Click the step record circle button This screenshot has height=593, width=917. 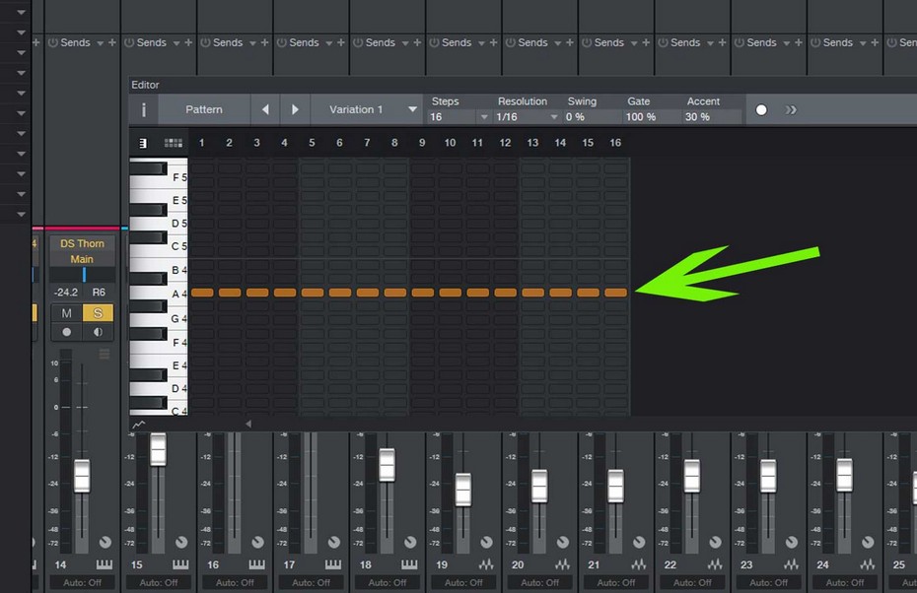coord(761,109)
